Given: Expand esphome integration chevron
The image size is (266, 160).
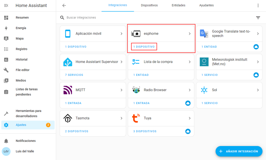Looking at the screenshot, I should click(x=190, y=34).
